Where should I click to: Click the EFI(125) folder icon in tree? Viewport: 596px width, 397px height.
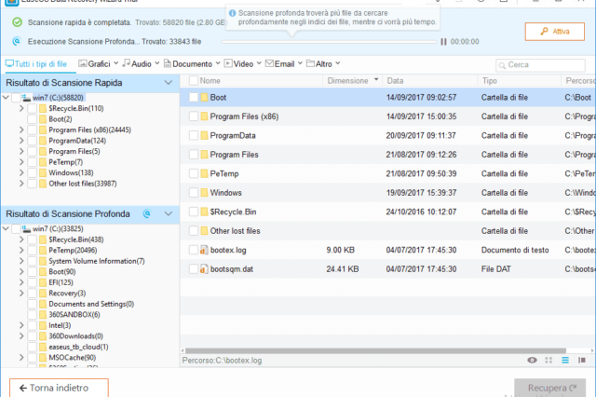43,282
